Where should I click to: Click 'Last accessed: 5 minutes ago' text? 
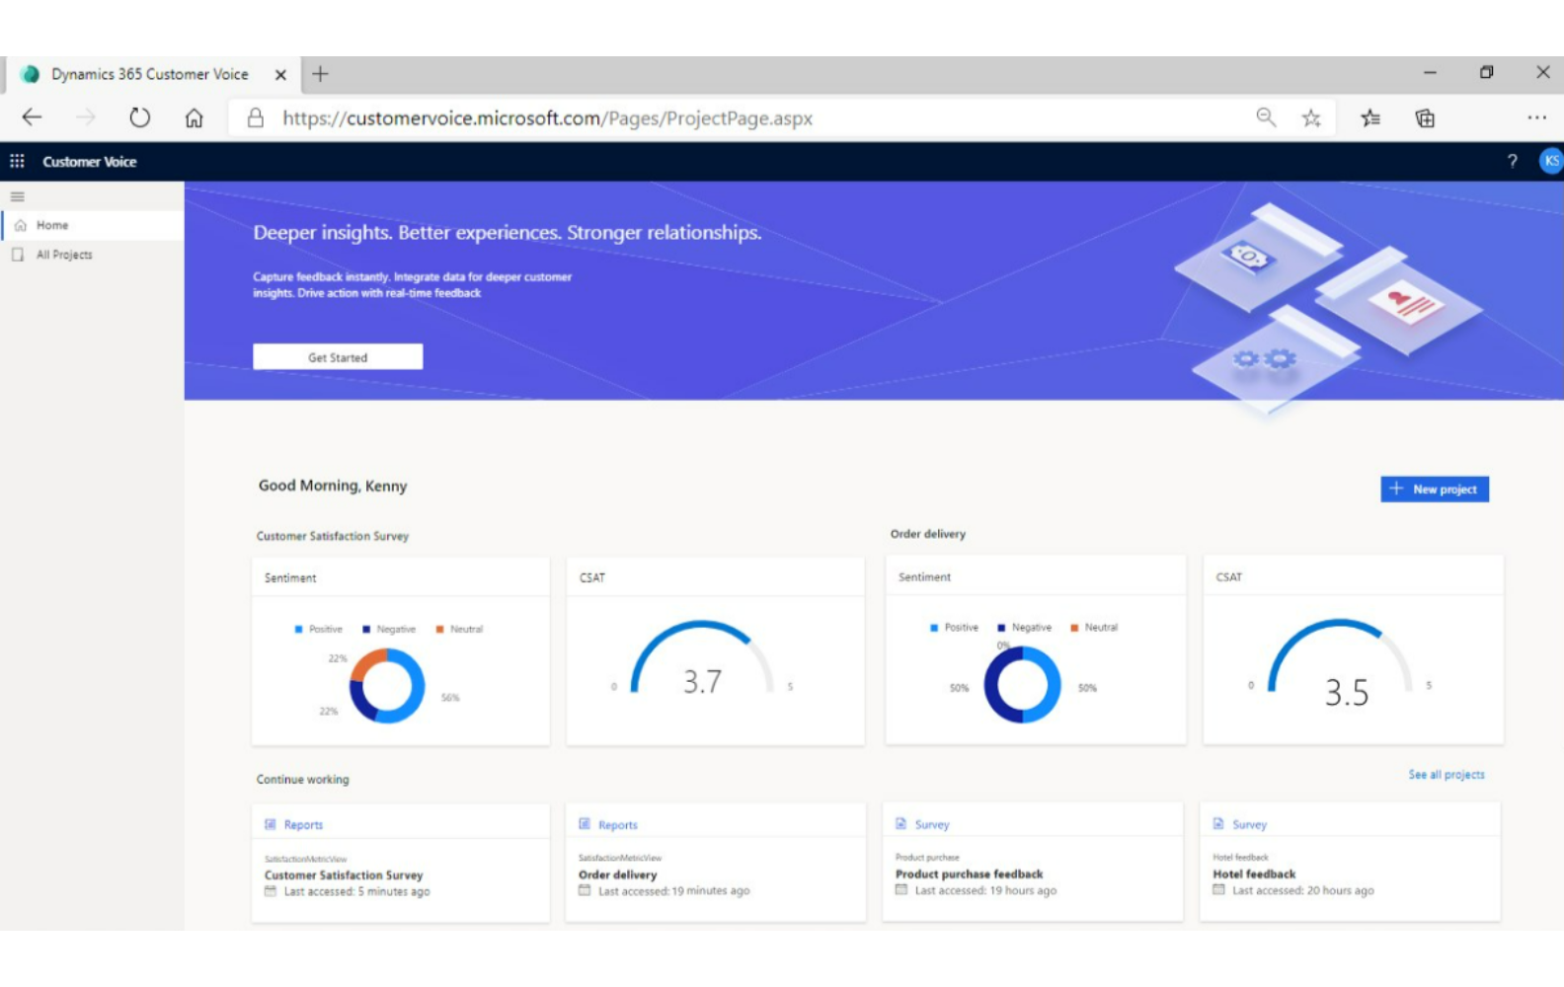coord(356,892)
